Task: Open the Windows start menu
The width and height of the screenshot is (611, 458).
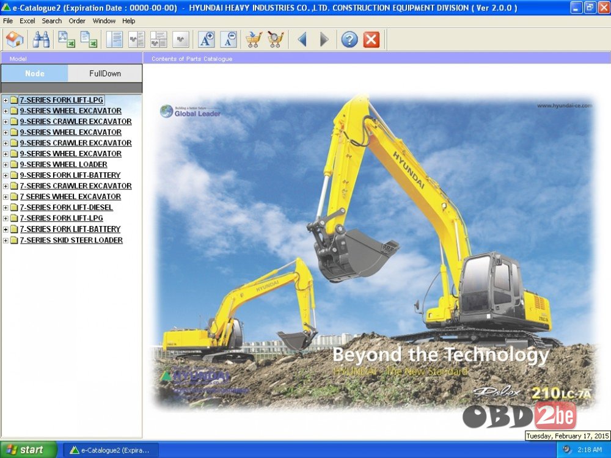Action: point(29,450)
